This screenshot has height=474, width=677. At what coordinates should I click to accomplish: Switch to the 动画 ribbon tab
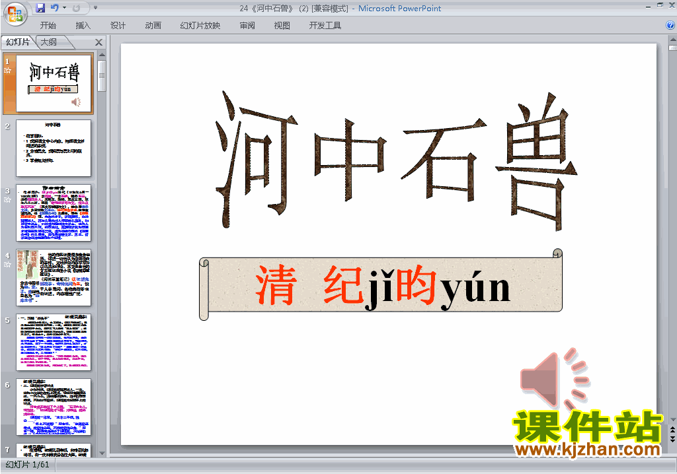pos(153,26)
